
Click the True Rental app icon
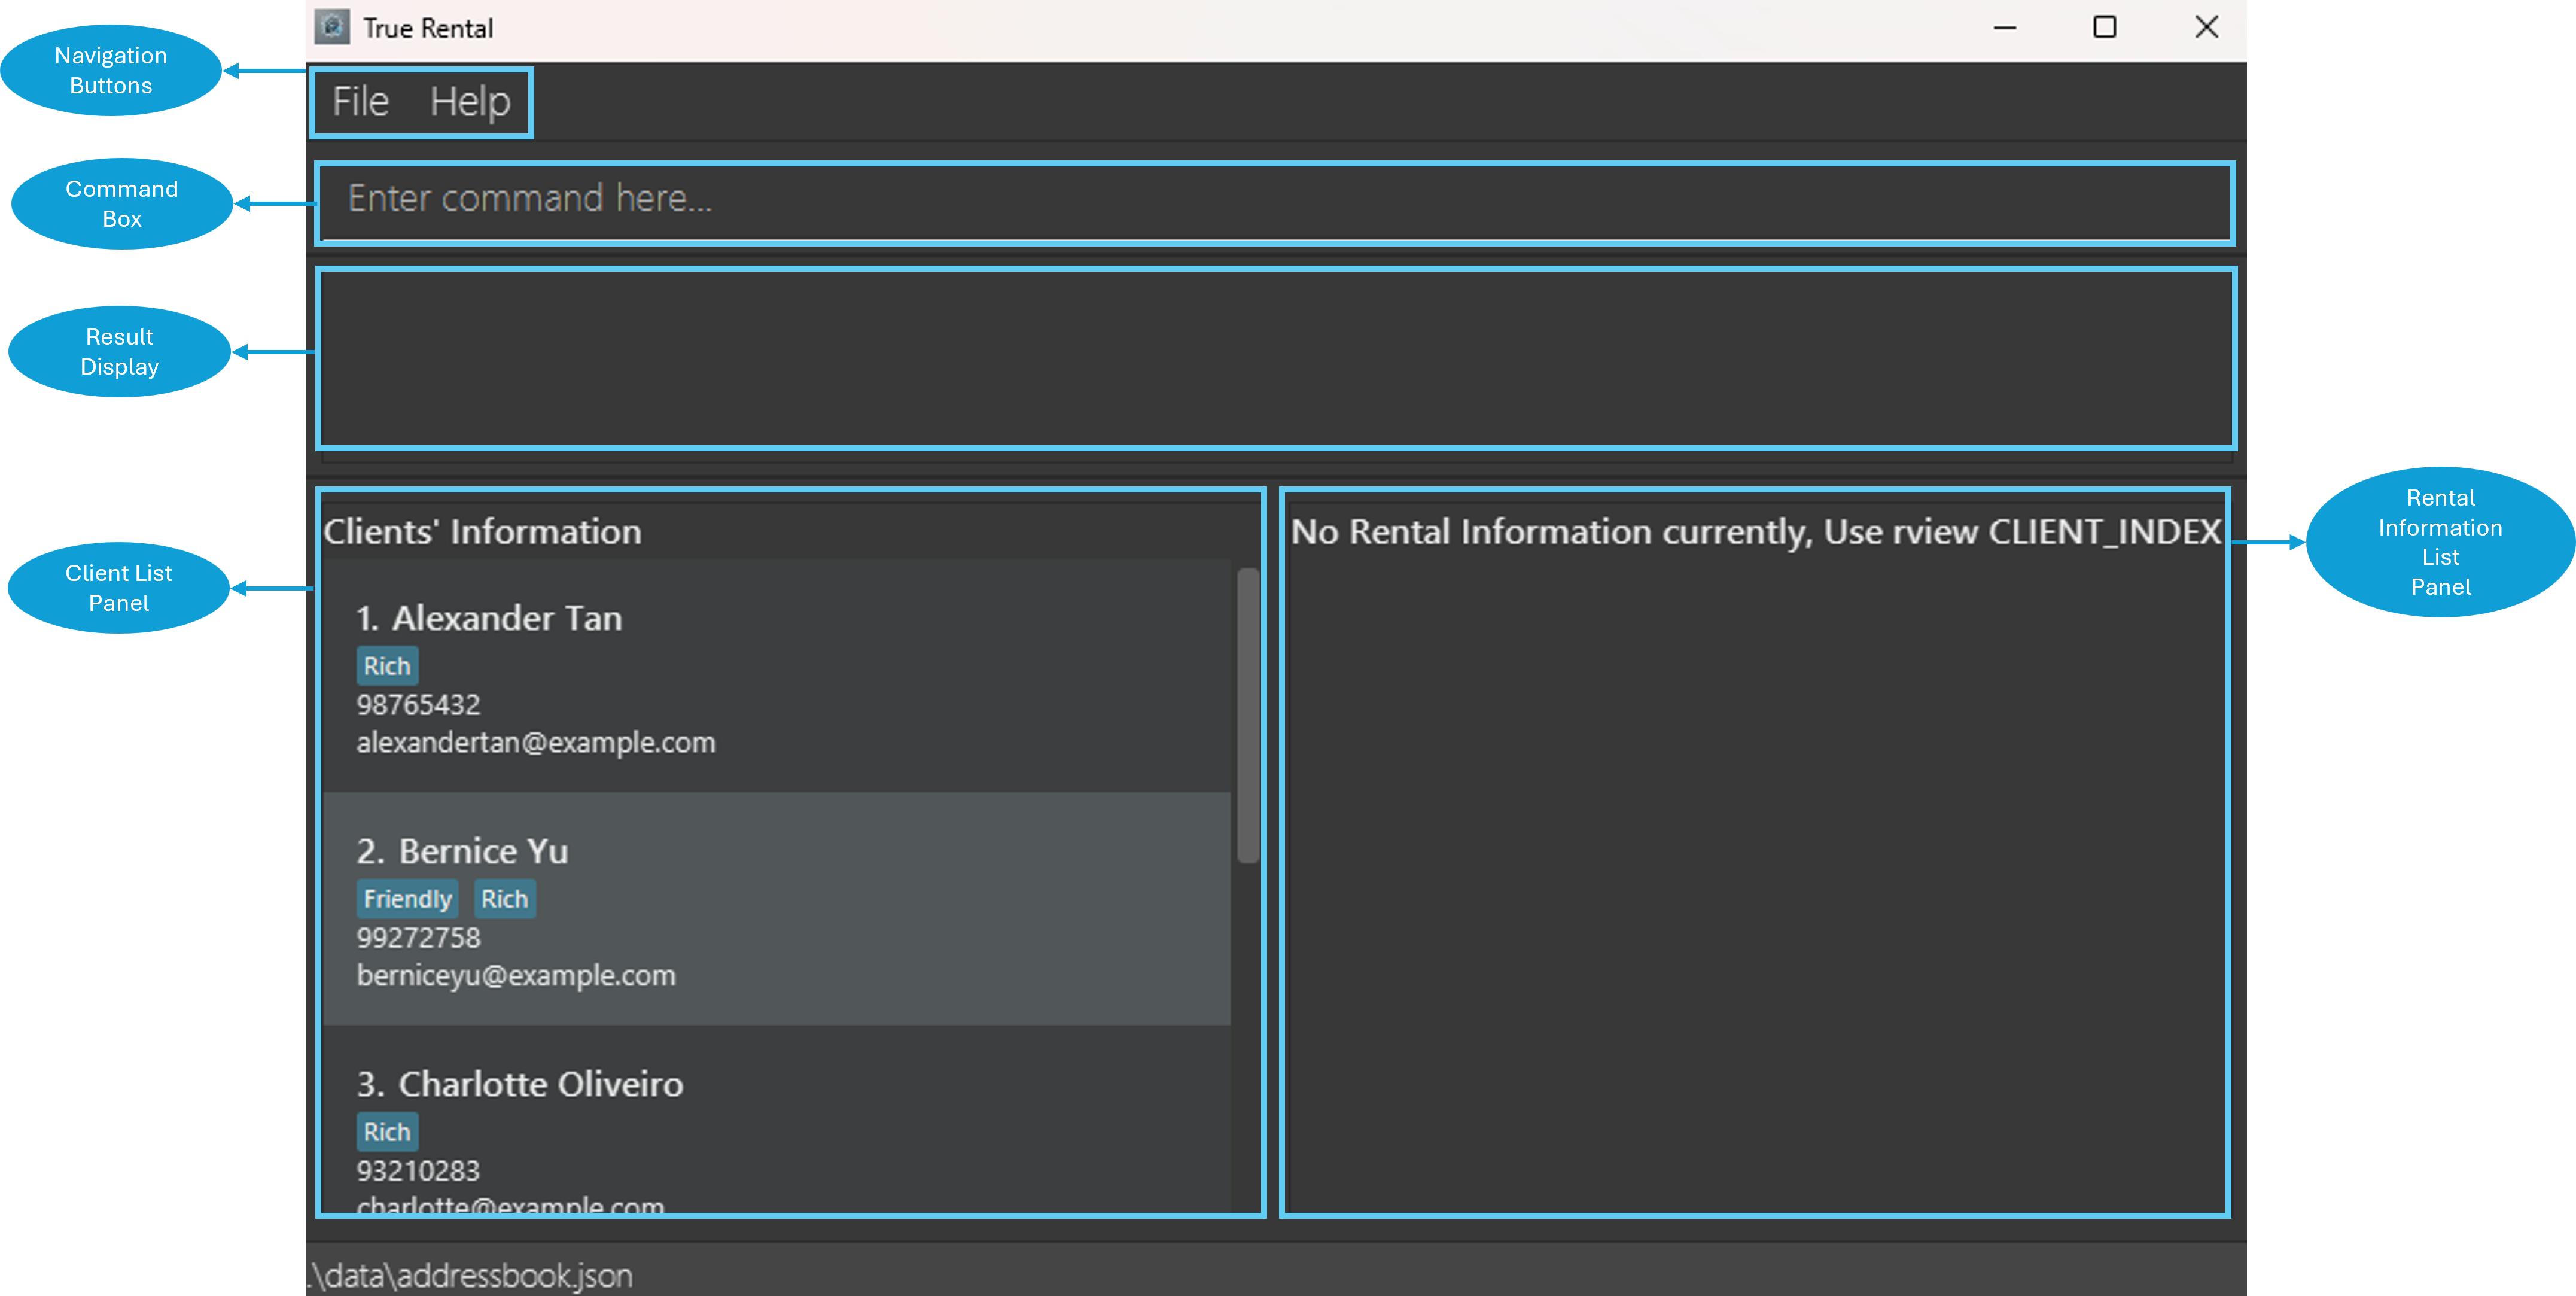[332, 27]
